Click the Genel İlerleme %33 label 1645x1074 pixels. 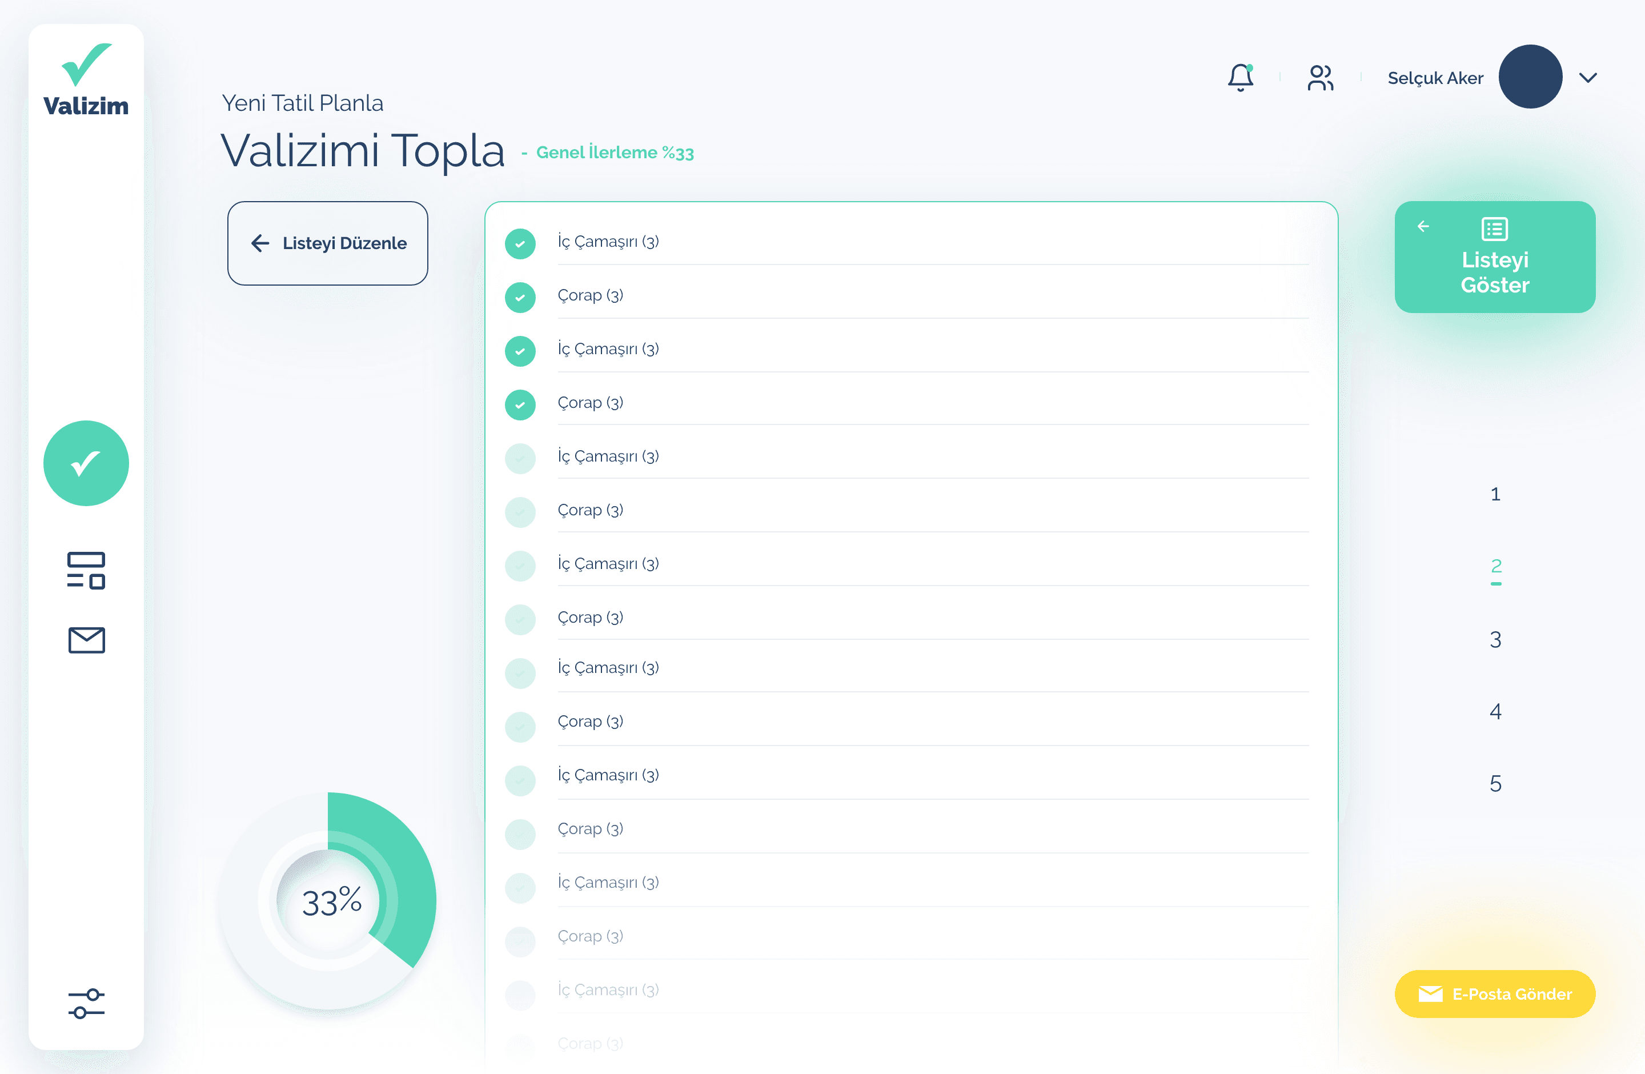pos(615,152)
